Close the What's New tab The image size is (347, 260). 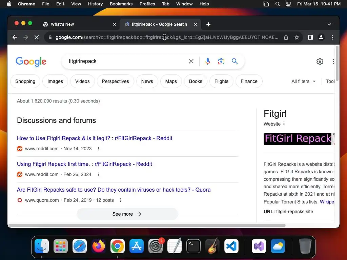(x=115, y=24)
